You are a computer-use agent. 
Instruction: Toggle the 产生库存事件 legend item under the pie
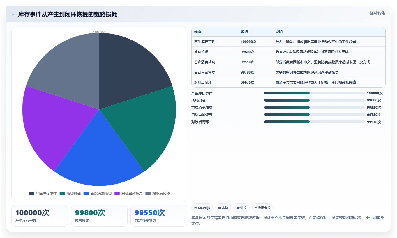pyautogui.click(x=43, y=193)
